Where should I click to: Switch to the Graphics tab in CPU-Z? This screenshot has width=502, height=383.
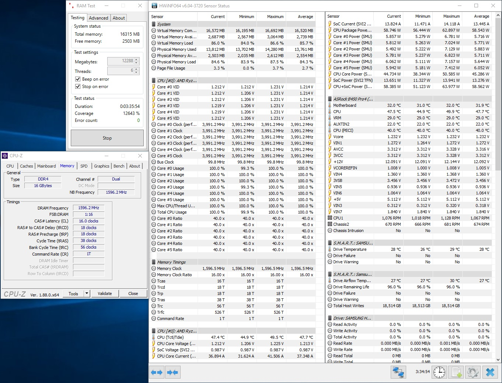coord(102,166)
